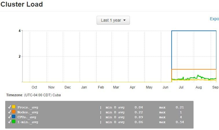Click the yellow Procs._avg color swatch
Viewport: 219px width, 130px height.
(14, 107)
